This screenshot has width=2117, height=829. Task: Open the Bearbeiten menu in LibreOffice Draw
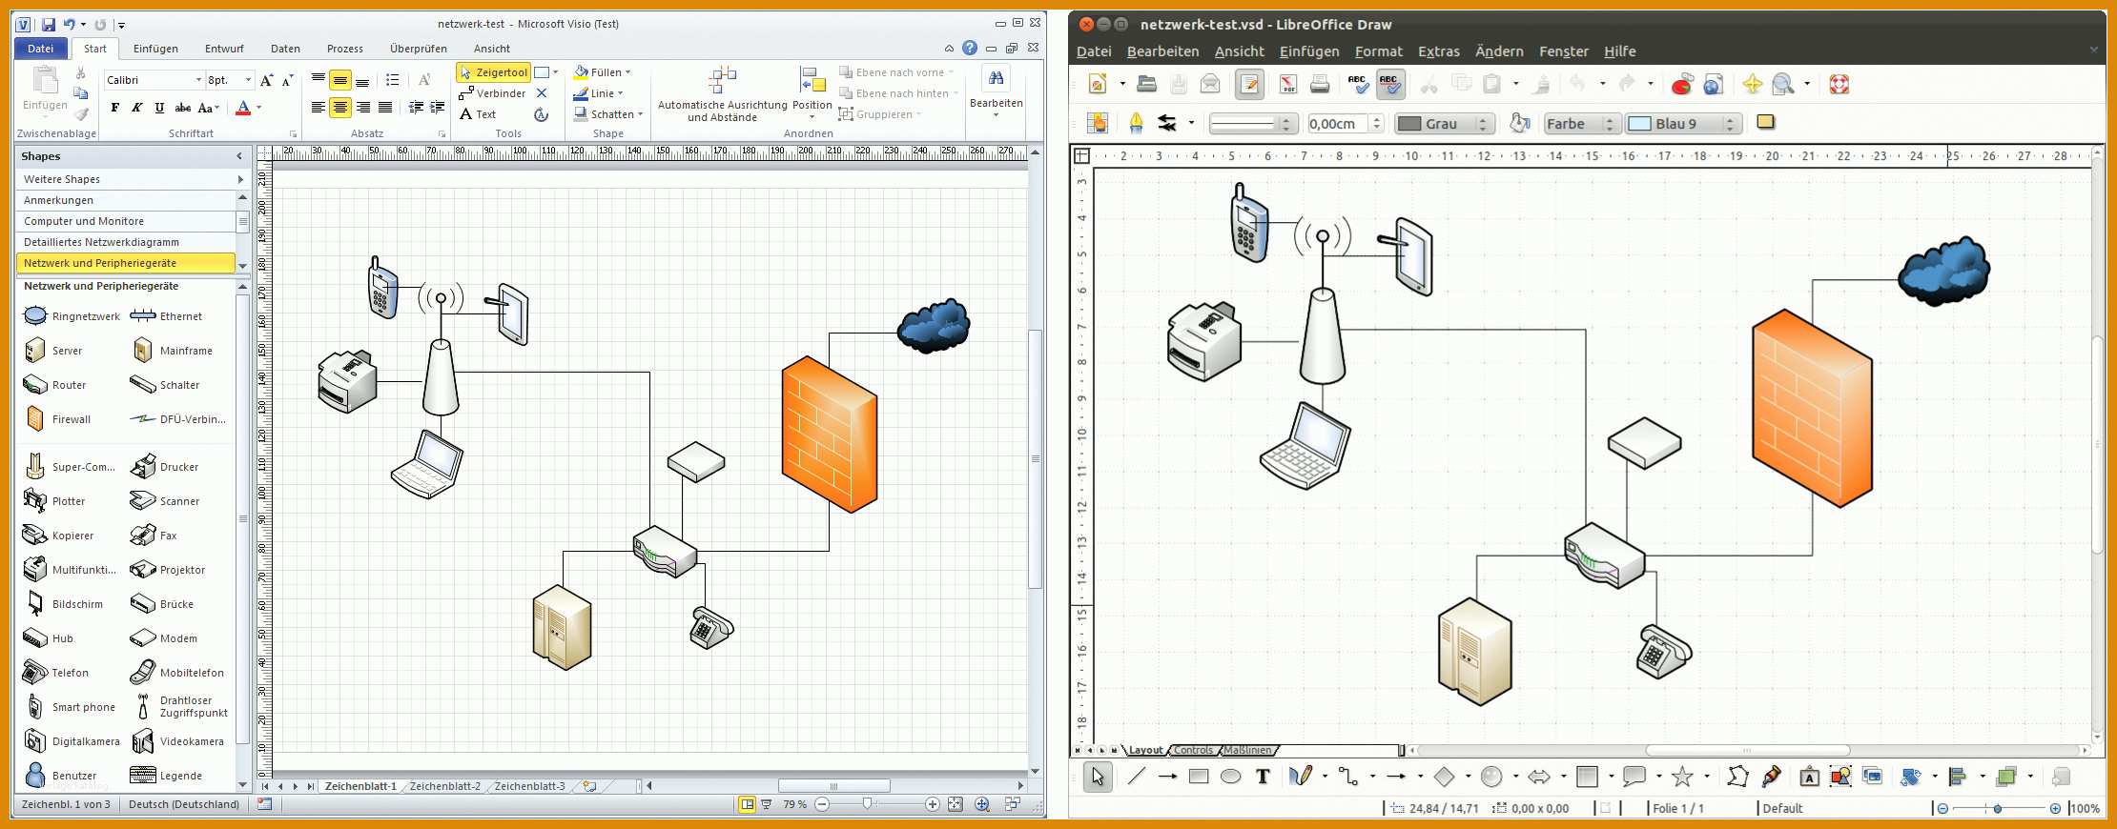1162,51
